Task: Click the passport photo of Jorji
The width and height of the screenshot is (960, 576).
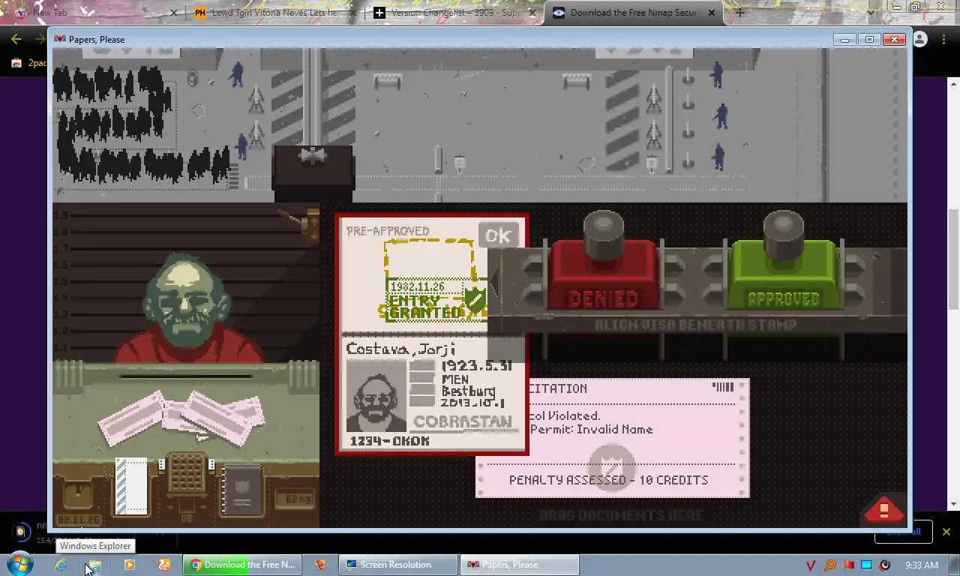Action: 376,394
